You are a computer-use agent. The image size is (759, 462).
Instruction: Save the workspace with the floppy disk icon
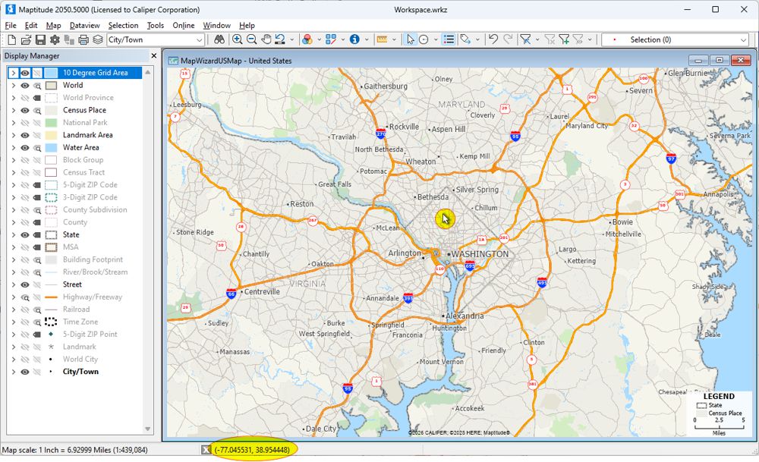pyautogui.click(x=40, y=39)
